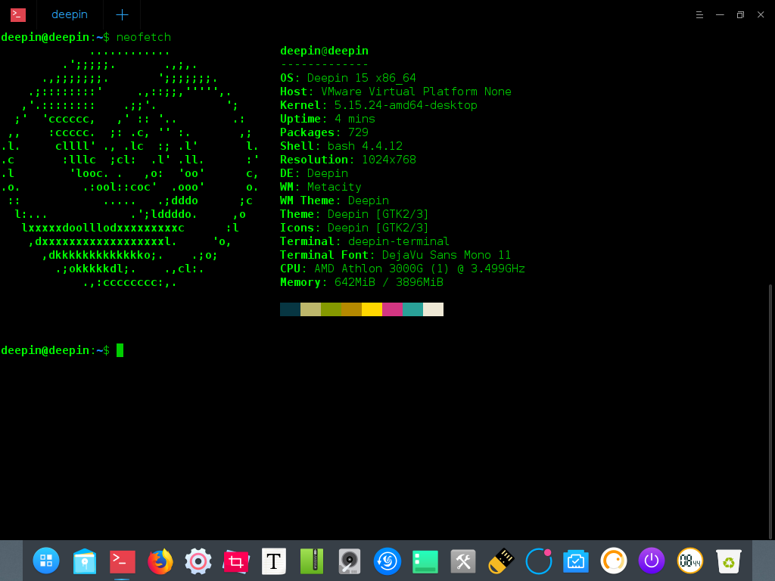Click the "WM: Metacity" line
The height and width of the screenshot is (581, 775).
click(321, 187)
